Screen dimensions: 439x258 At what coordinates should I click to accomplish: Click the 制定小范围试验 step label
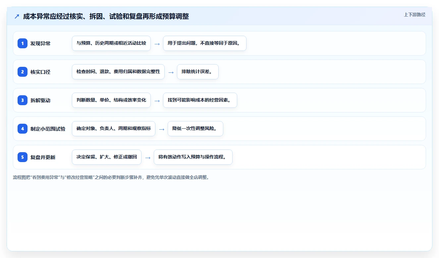click(x=48, y=129)
